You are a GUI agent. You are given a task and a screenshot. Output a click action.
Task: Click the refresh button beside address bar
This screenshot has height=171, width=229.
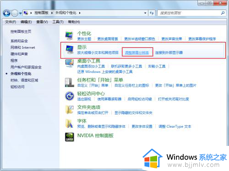[x=152, y=13]
